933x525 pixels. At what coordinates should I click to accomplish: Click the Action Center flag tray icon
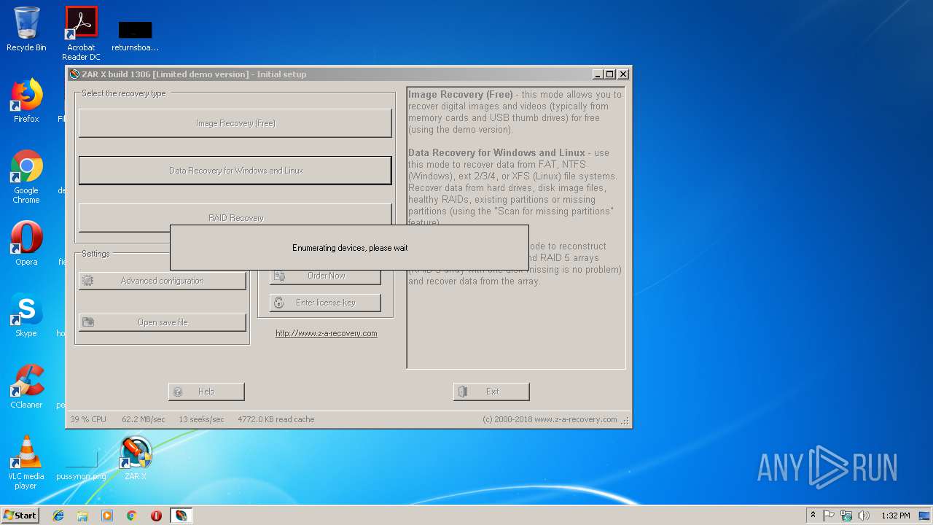pos(829,516)
